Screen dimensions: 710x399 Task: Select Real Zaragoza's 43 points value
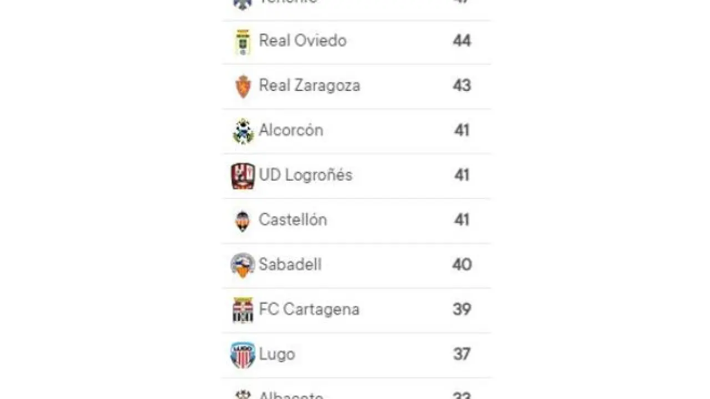pos(461,86)
